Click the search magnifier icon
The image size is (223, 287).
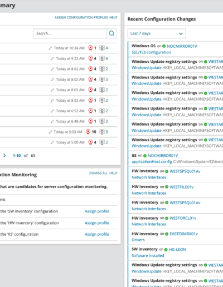[111, 33]
